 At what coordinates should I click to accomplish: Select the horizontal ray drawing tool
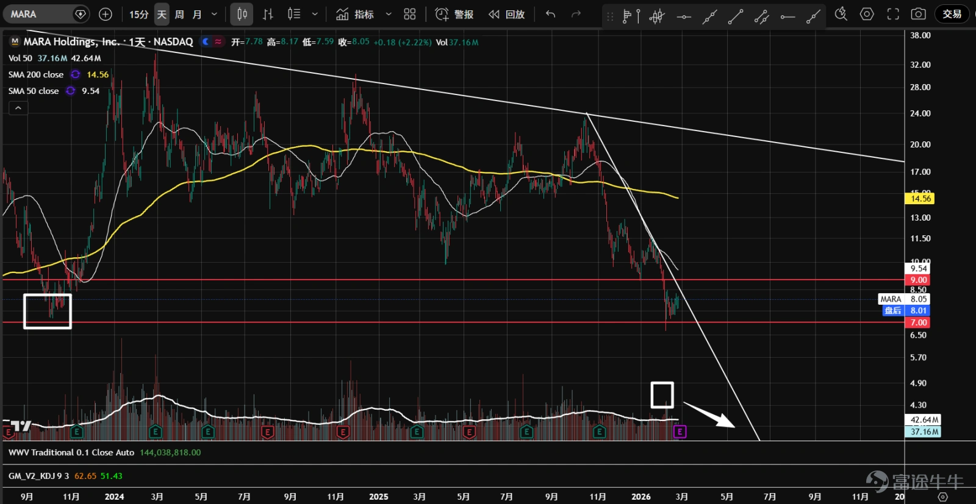pos(788,16)
